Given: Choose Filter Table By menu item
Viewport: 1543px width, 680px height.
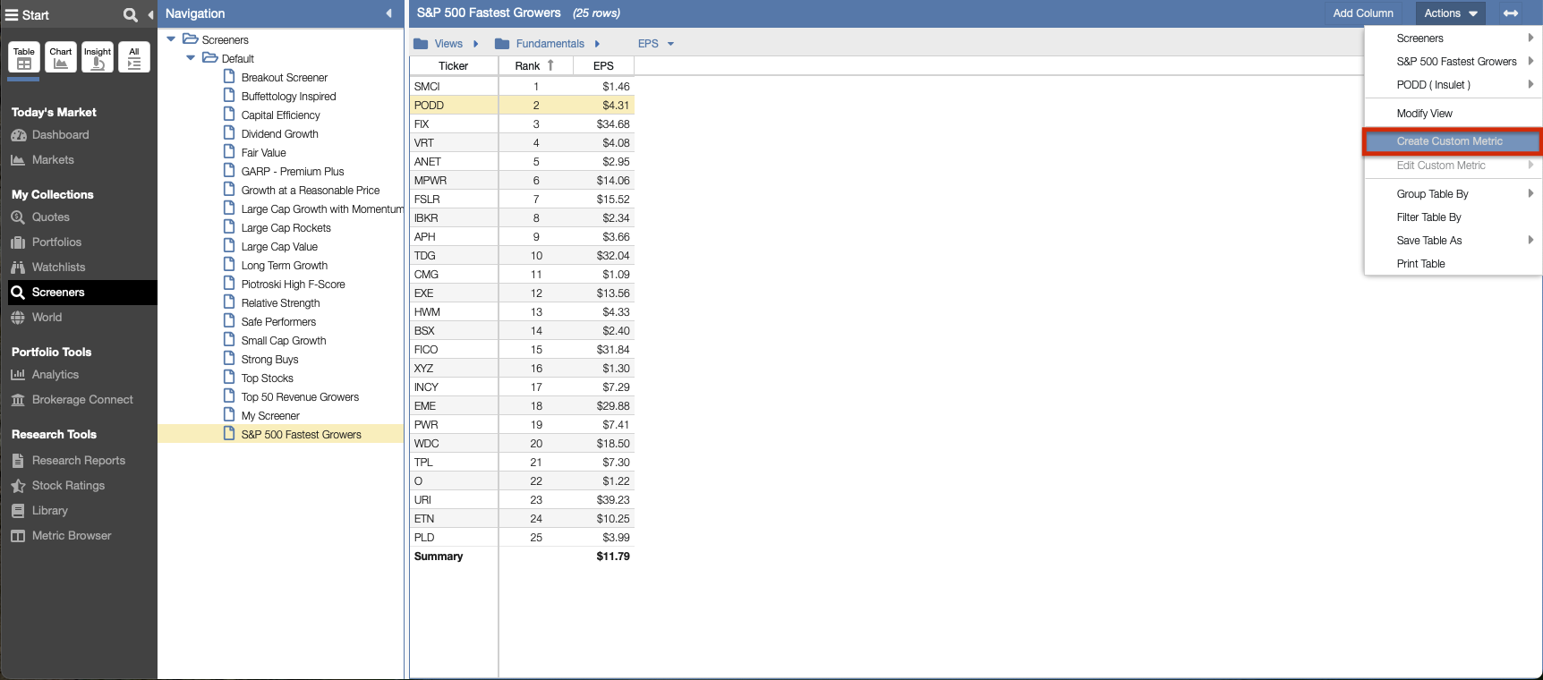Looking at the screenshot, I should pos(1452,217).
